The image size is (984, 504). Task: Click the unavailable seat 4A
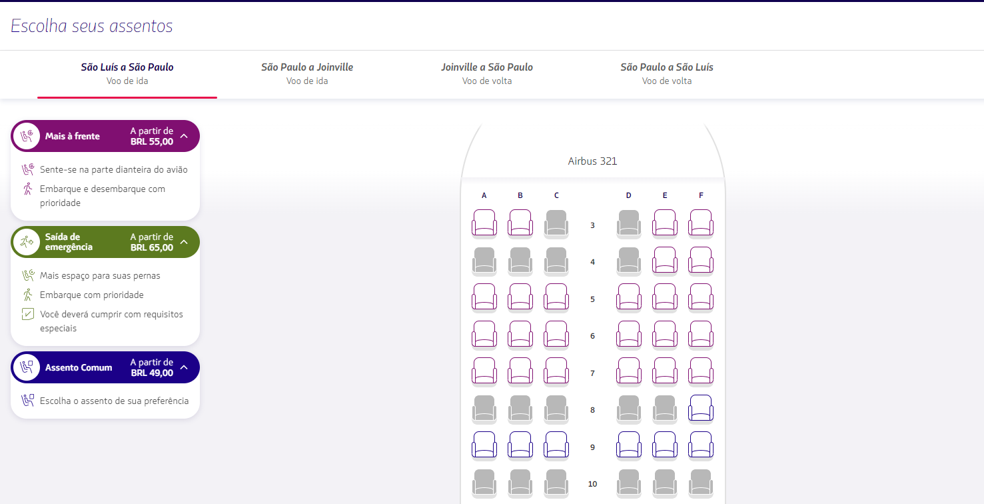[484, 261]
